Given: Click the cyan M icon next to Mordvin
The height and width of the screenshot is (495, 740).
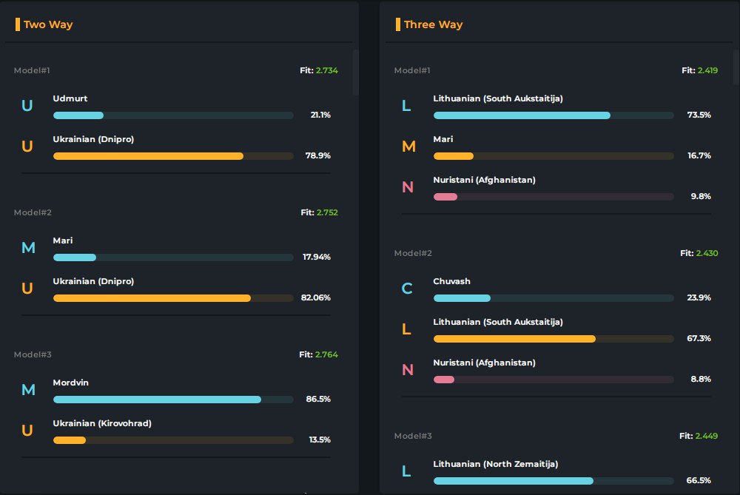Looking at the screenshot, I should tap(28, 390).
